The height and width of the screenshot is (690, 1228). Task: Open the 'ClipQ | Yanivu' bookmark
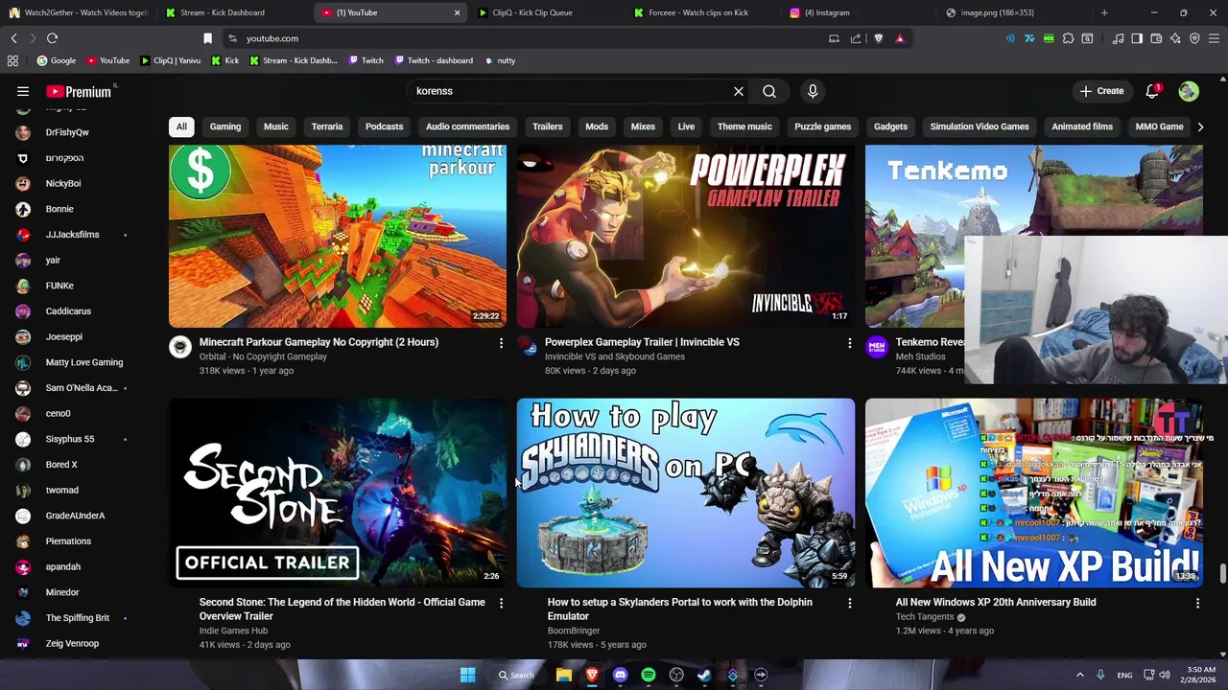tap(170, 60)
